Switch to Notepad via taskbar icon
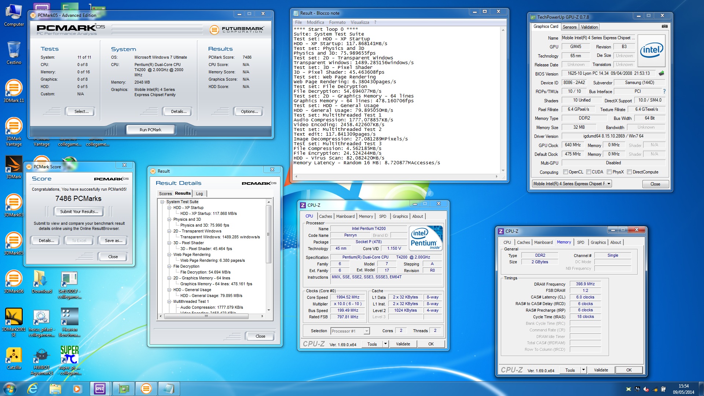Viewport: 704px width, 396px height. coord(169,389)
